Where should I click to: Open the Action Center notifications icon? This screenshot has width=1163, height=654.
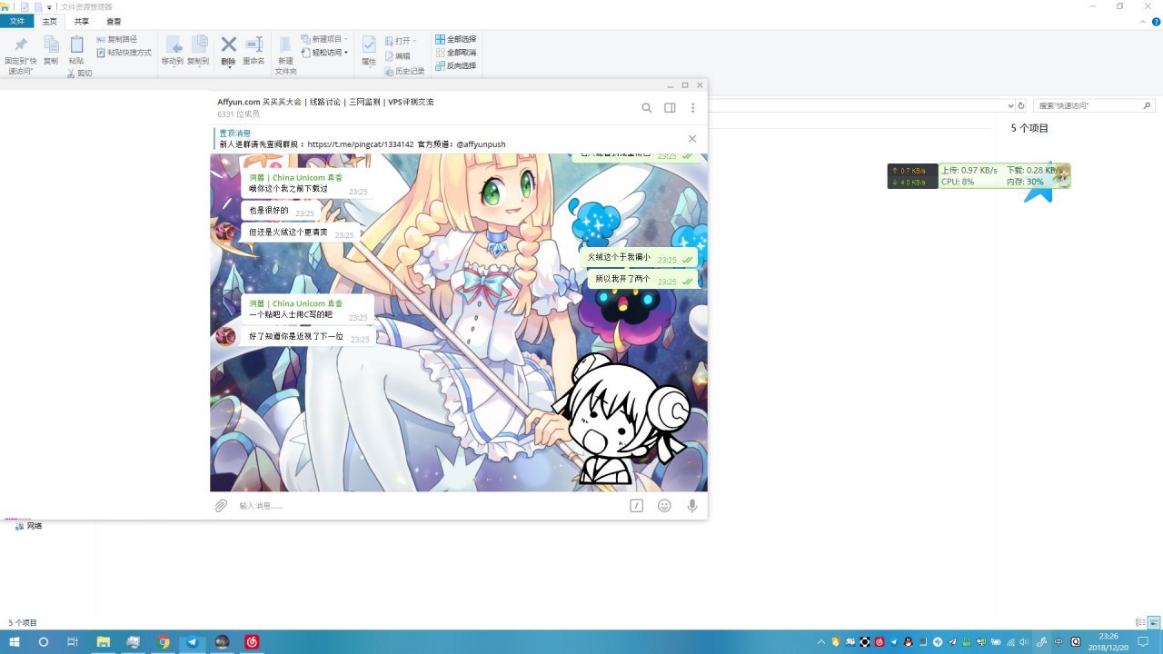point(1143,642)
